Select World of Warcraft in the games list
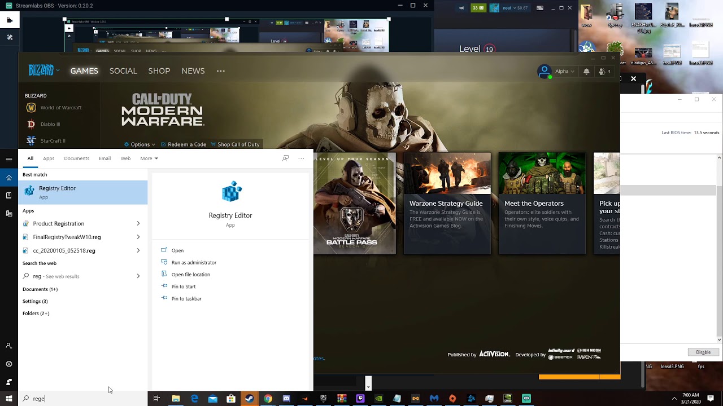This screenshot has height=406, width=723. pyautogui.click(x=54, y=108)
